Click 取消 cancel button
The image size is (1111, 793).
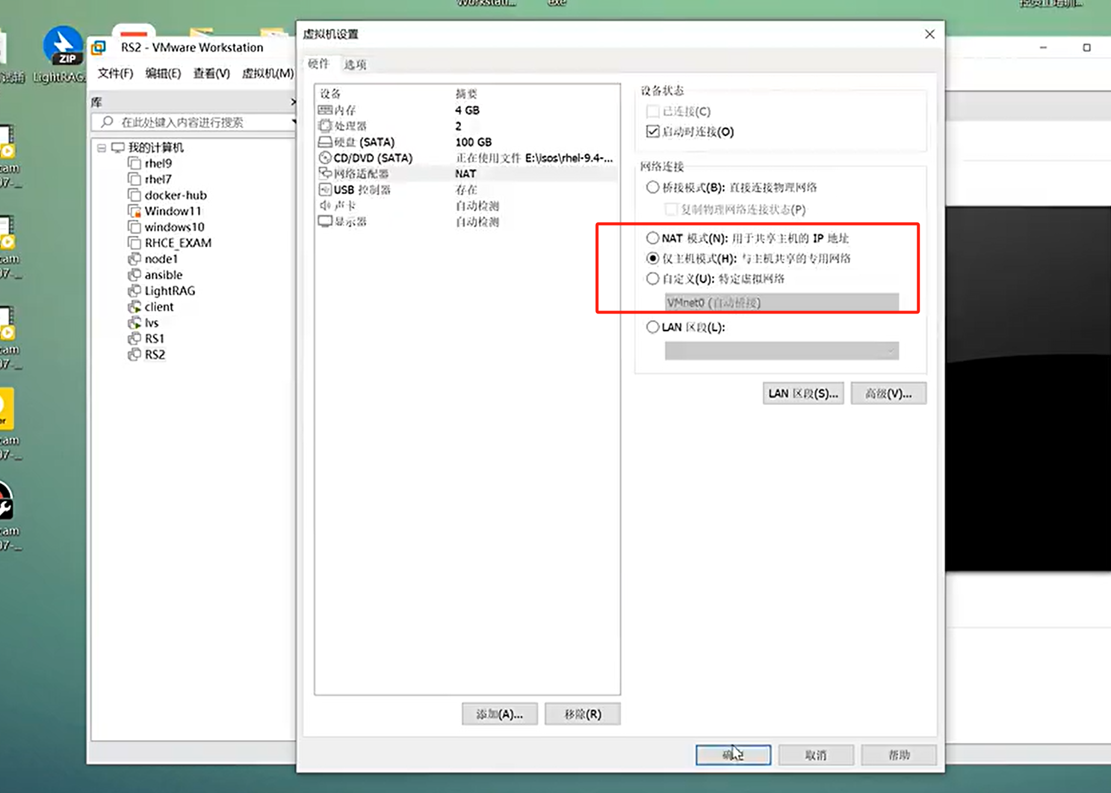(816, 755)
